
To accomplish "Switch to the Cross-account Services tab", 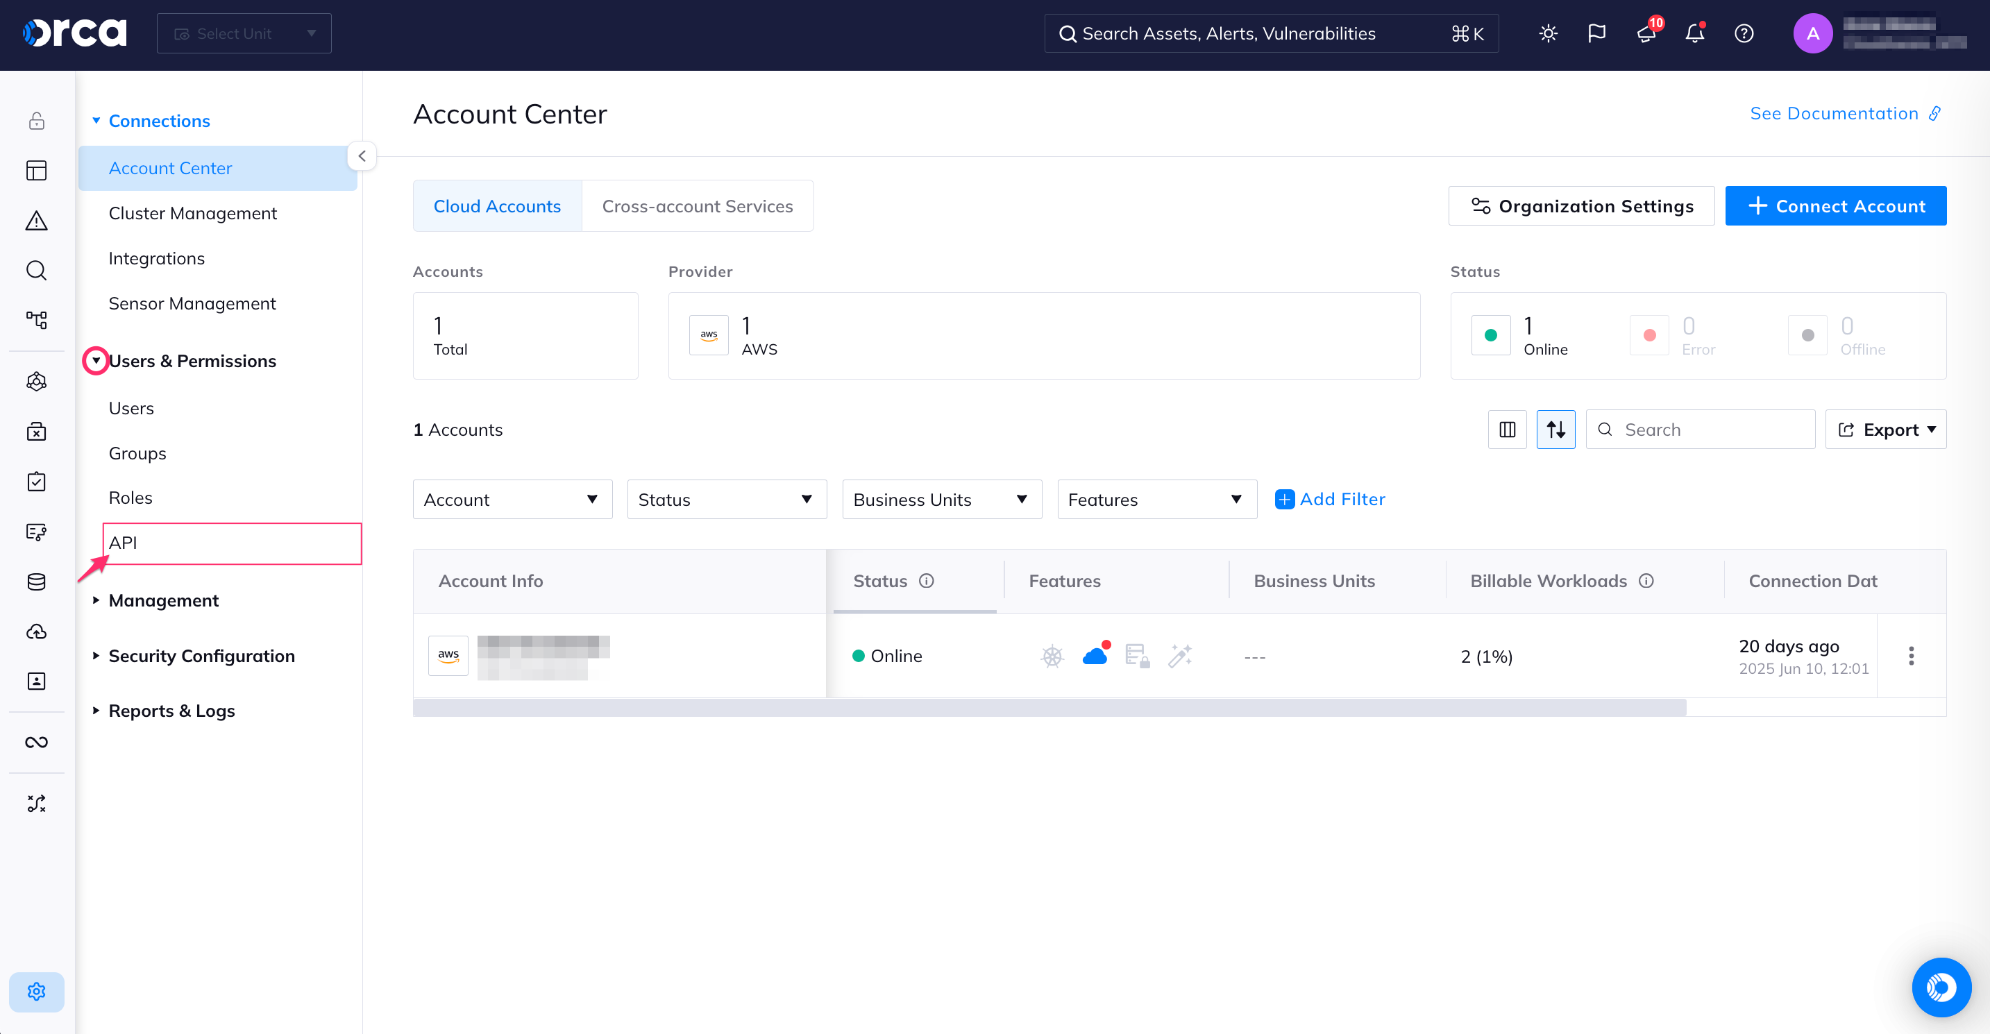I will pos(698,205).
